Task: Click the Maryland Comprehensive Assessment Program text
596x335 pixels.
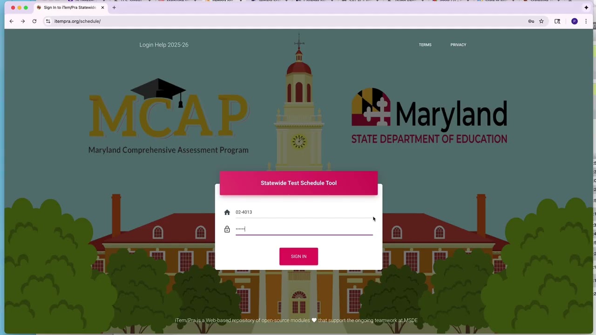Action: pyautogui.click(x=168, y=150)
